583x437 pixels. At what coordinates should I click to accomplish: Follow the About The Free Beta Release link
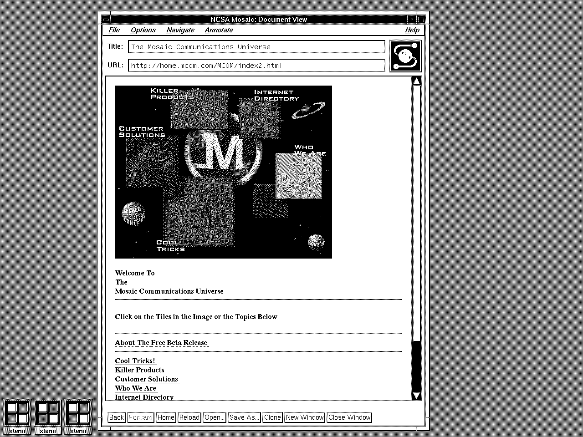pyautogui.click(x=161, y=343)
